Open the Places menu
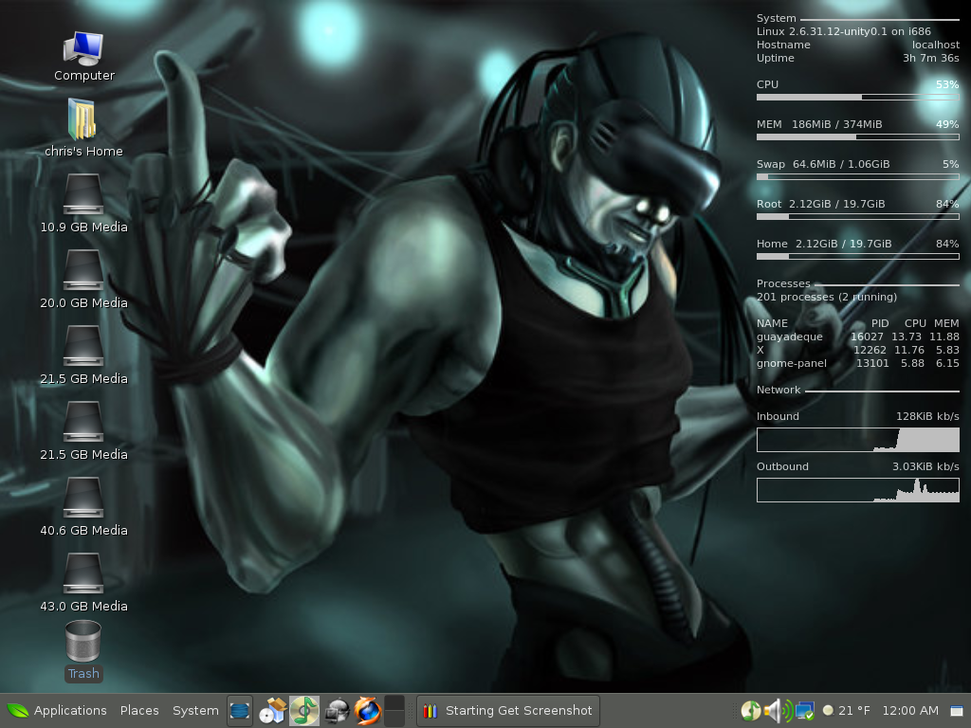 [139, 710]
